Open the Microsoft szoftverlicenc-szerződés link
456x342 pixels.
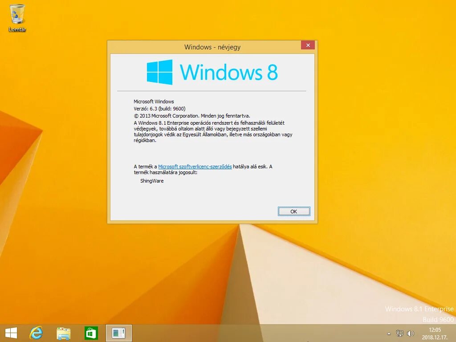click(195, 167)
